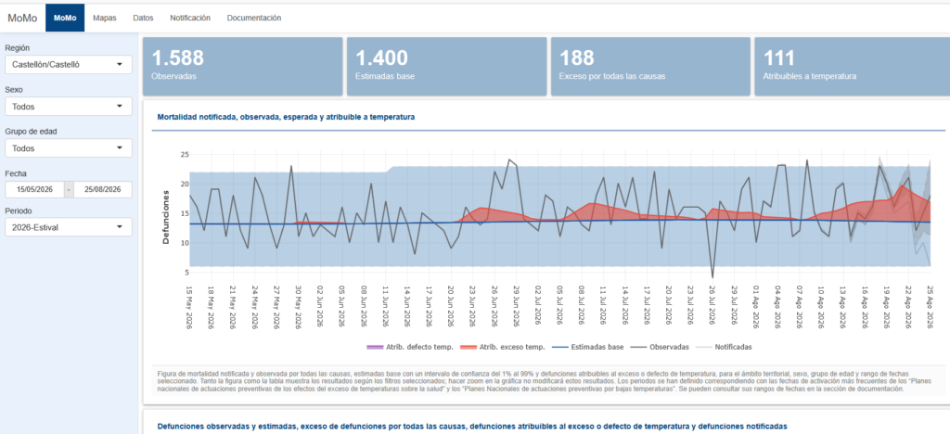This screenshot has height=434, width=950.
Task: Expand the Sexo dropdown
Action: pos(69,107)
